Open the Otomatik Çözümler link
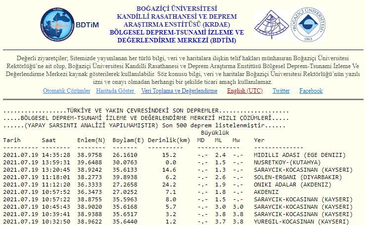 pos(67,91)
